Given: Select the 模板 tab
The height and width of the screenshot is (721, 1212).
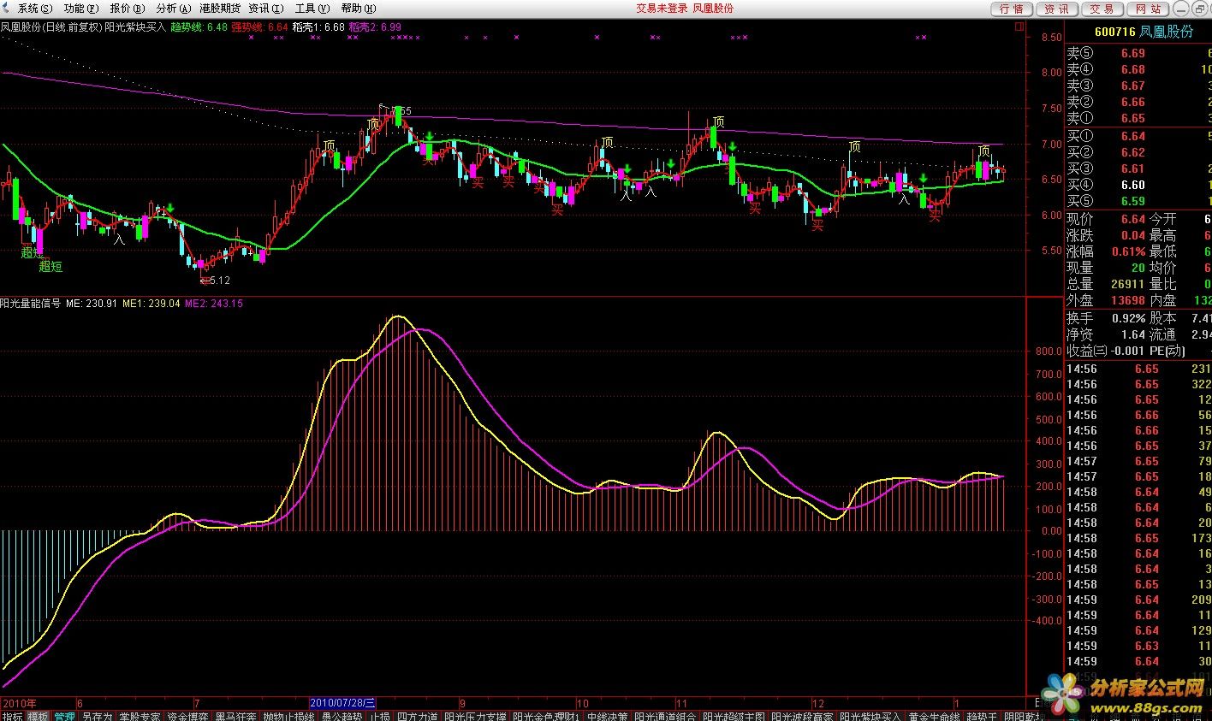Looking at the screenshot, I should [38, 716].
